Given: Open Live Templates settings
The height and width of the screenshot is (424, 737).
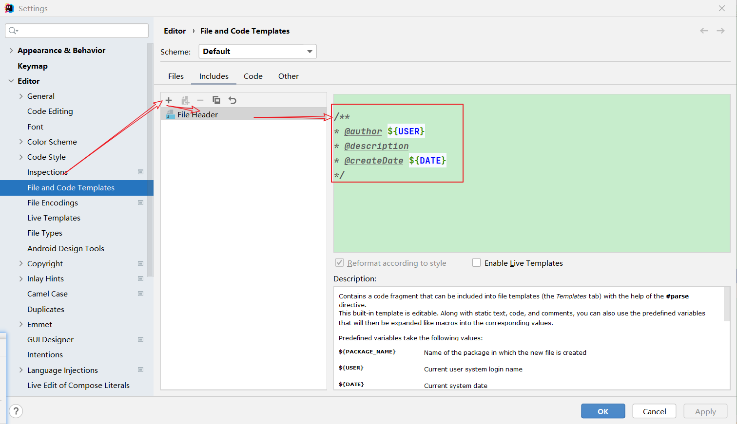Looking at the screenshot, I should point(54,218).
